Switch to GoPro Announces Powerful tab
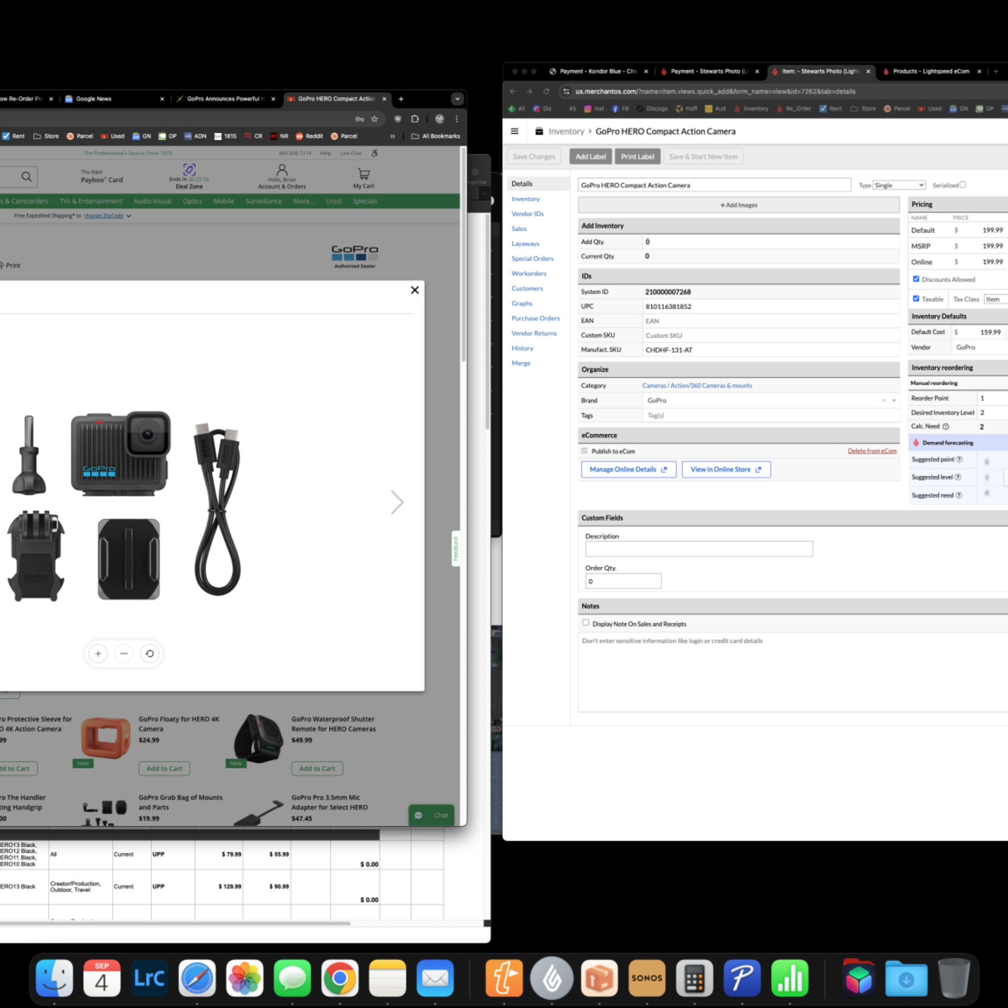Screen dimensions: 1008x1008 point(225,99)
